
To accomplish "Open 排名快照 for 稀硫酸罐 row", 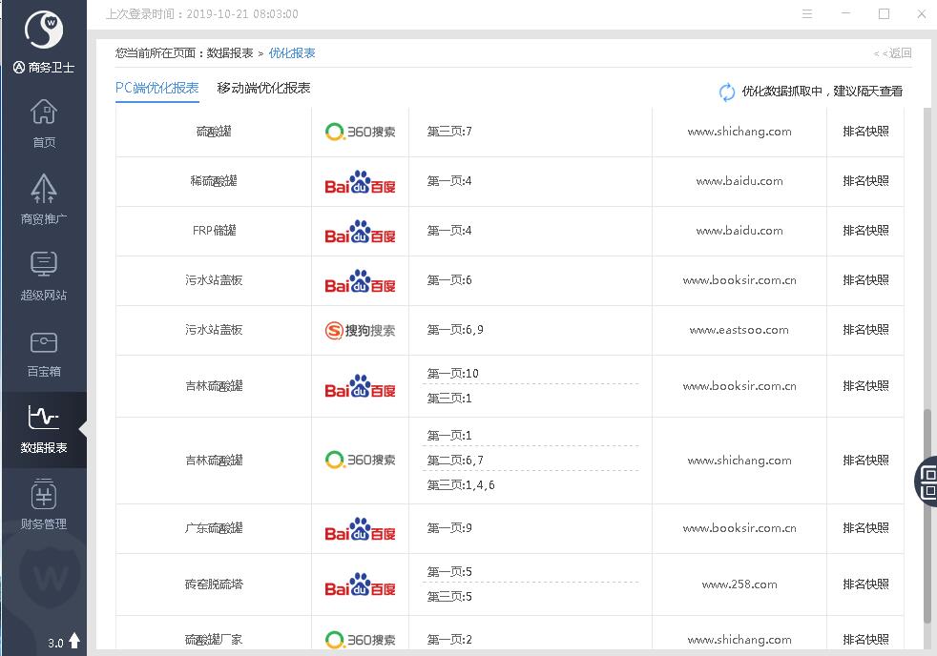I will [x=865, y=181].
